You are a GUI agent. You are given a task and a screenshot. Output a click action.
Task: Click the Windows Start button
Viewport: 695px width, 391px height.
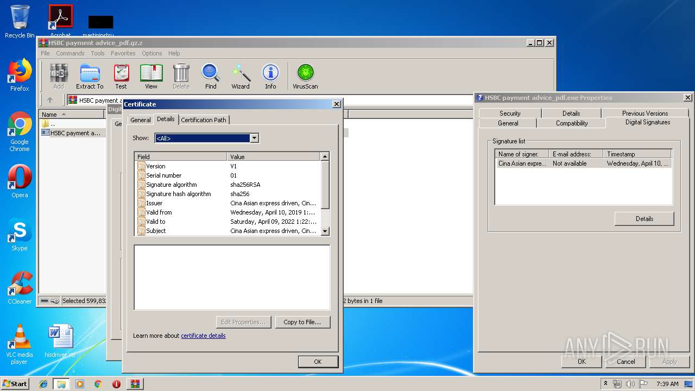(x=15, y=383)
